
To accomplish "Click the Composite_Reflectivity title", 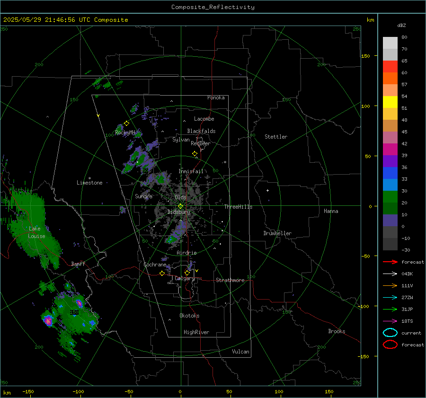I will point(213,7).
